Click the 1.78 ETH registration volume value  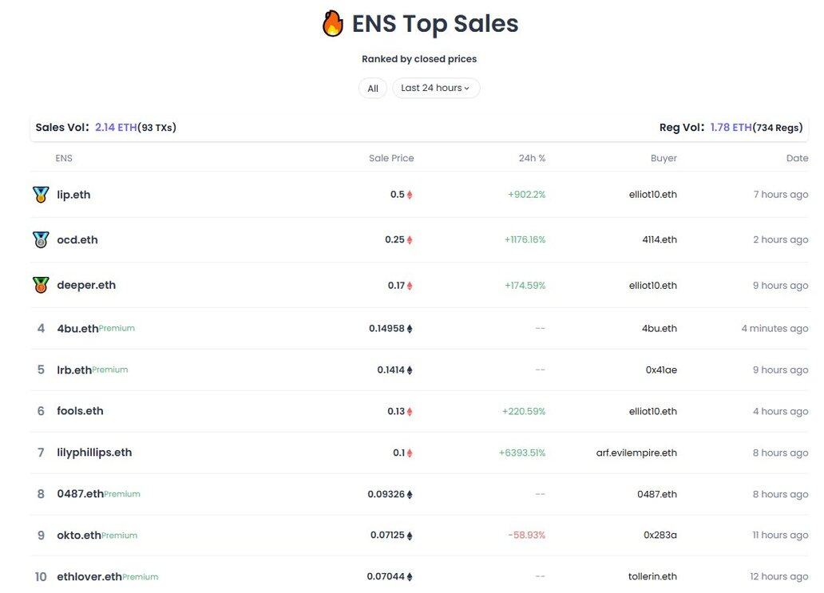pyautogui.click(x=731, y=127)
